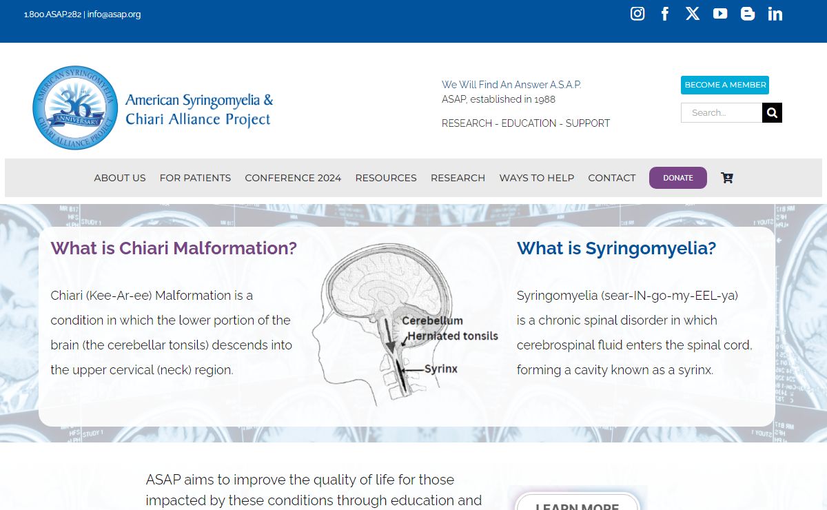
Task: Go to the Contact page
Action: coord(612,178)
